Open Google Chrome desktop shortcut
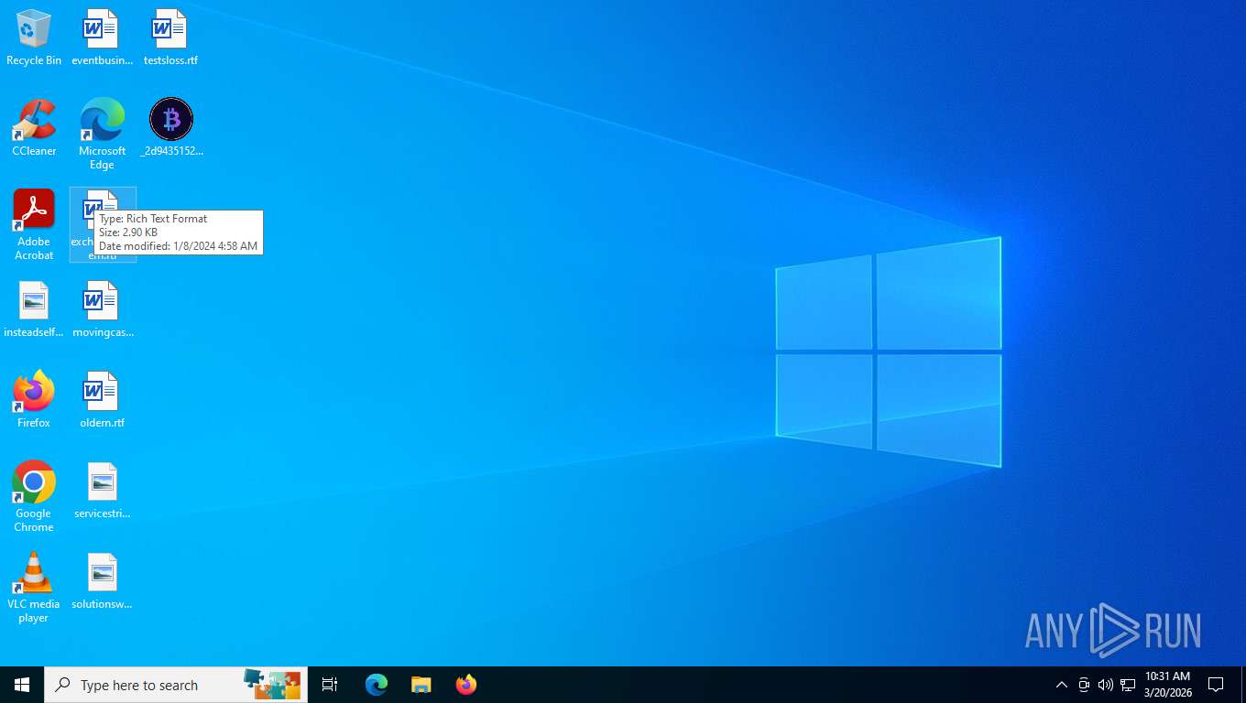The width and height of the screenshot is (1246, 703). coord(34,496)
